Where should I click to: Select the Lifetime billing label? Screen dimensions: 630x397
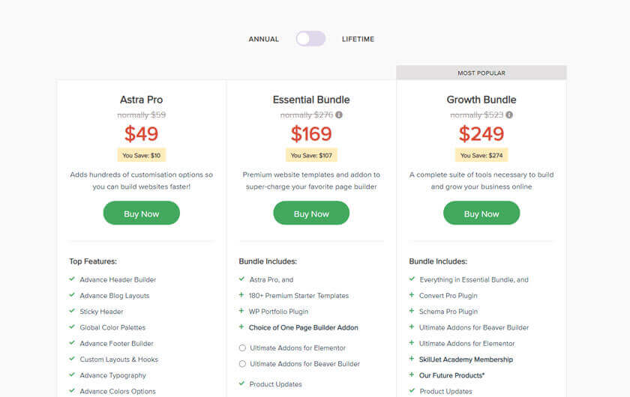point(358,39)
